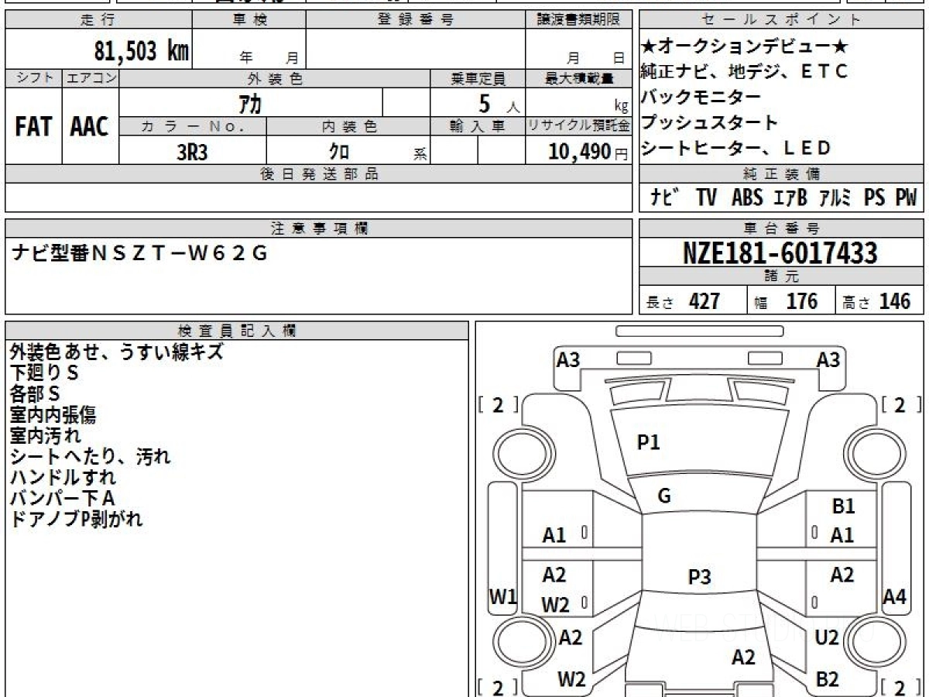Click the W1 mark on the diagram
Viewport: 929px width, 697px height.
click(502, 596)
